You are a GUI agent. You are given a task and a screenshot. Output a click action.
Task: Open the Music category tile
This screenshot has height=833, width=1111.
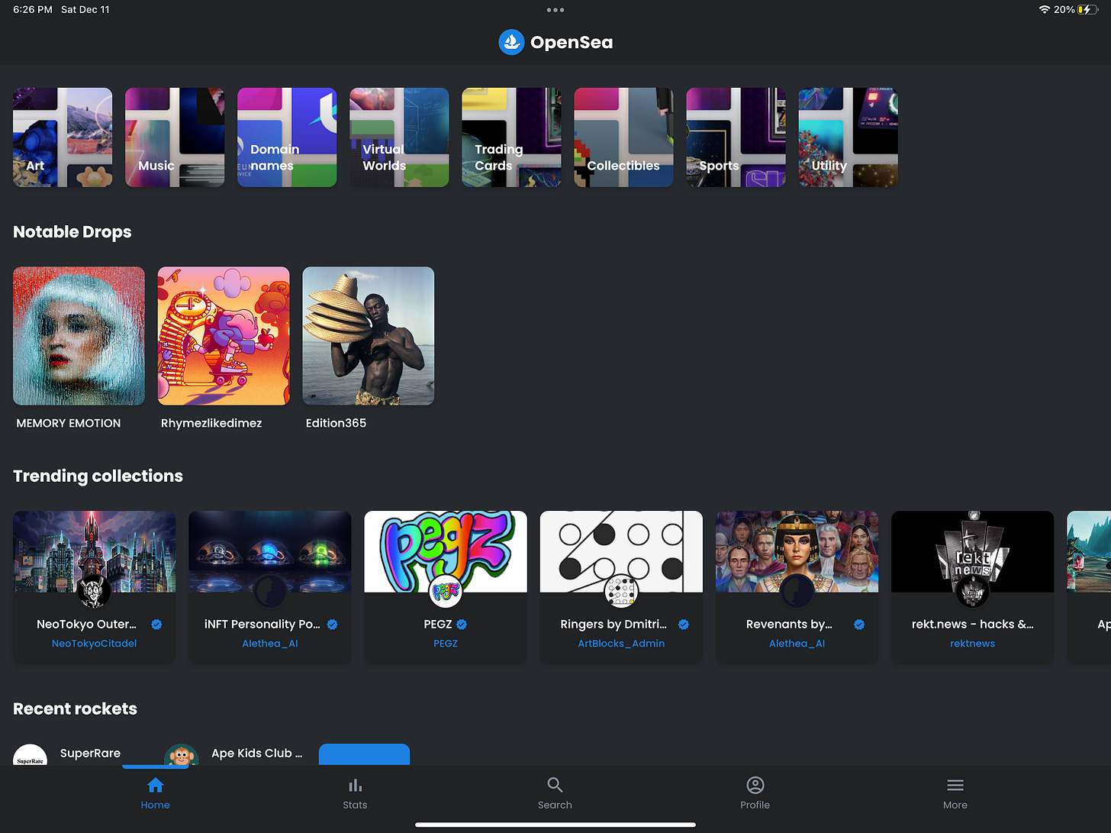pyautogui.click(x=175, y=137)
